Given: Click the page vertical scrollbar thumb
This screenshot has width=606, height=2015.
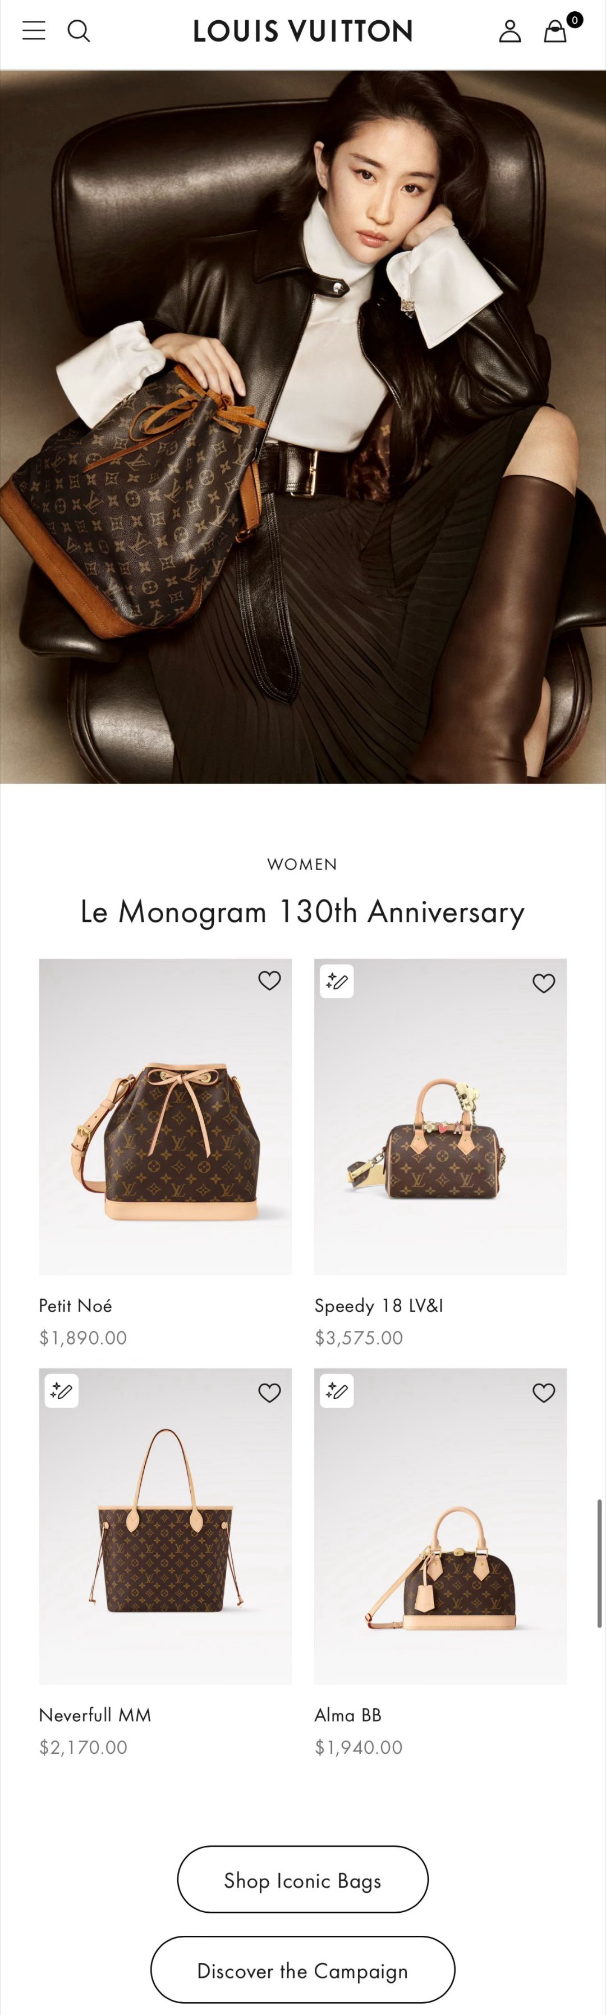Looking at the screenshot, I should click(600, 1564).
